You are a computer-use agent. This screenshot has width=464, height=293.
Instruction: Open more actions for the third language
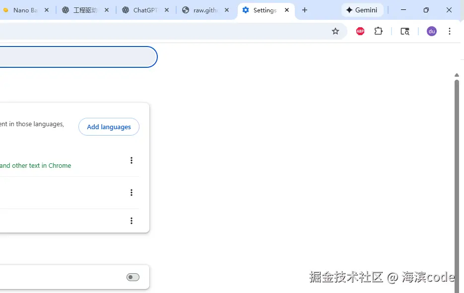pyautogui.click(x=132, y=220)
